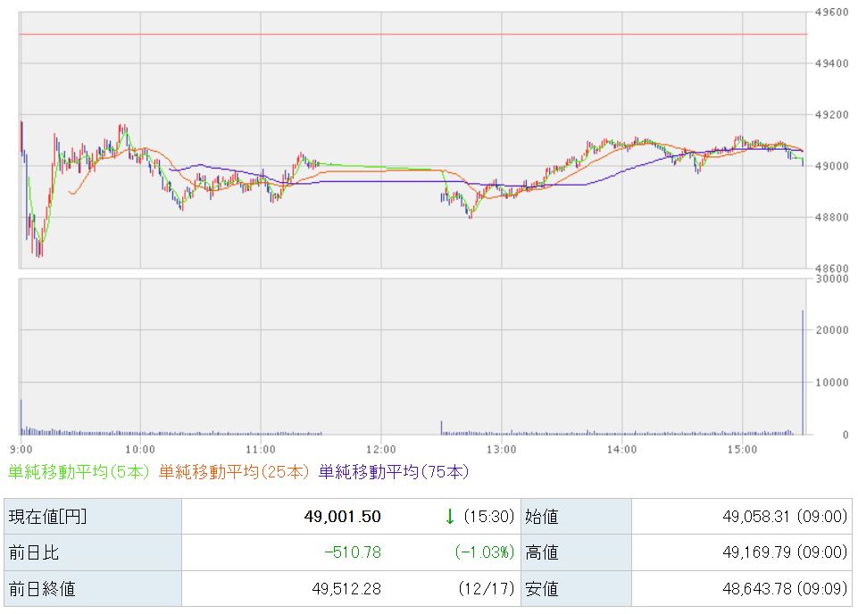858x614 pixels.
Task: Click the tall volume bar at 15:30
Action: (x=803, y=375)
